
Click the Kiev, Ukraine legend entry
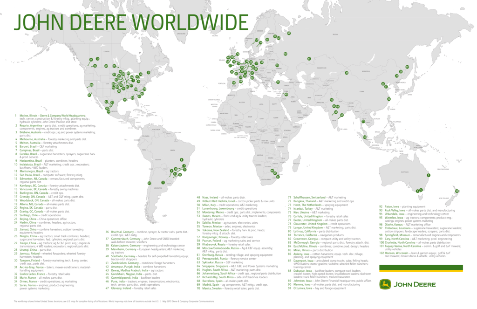[309, 212]
